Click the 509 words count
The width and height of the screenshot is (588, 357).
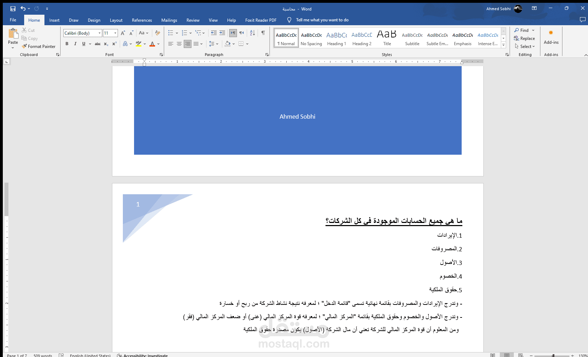(43, 355)
